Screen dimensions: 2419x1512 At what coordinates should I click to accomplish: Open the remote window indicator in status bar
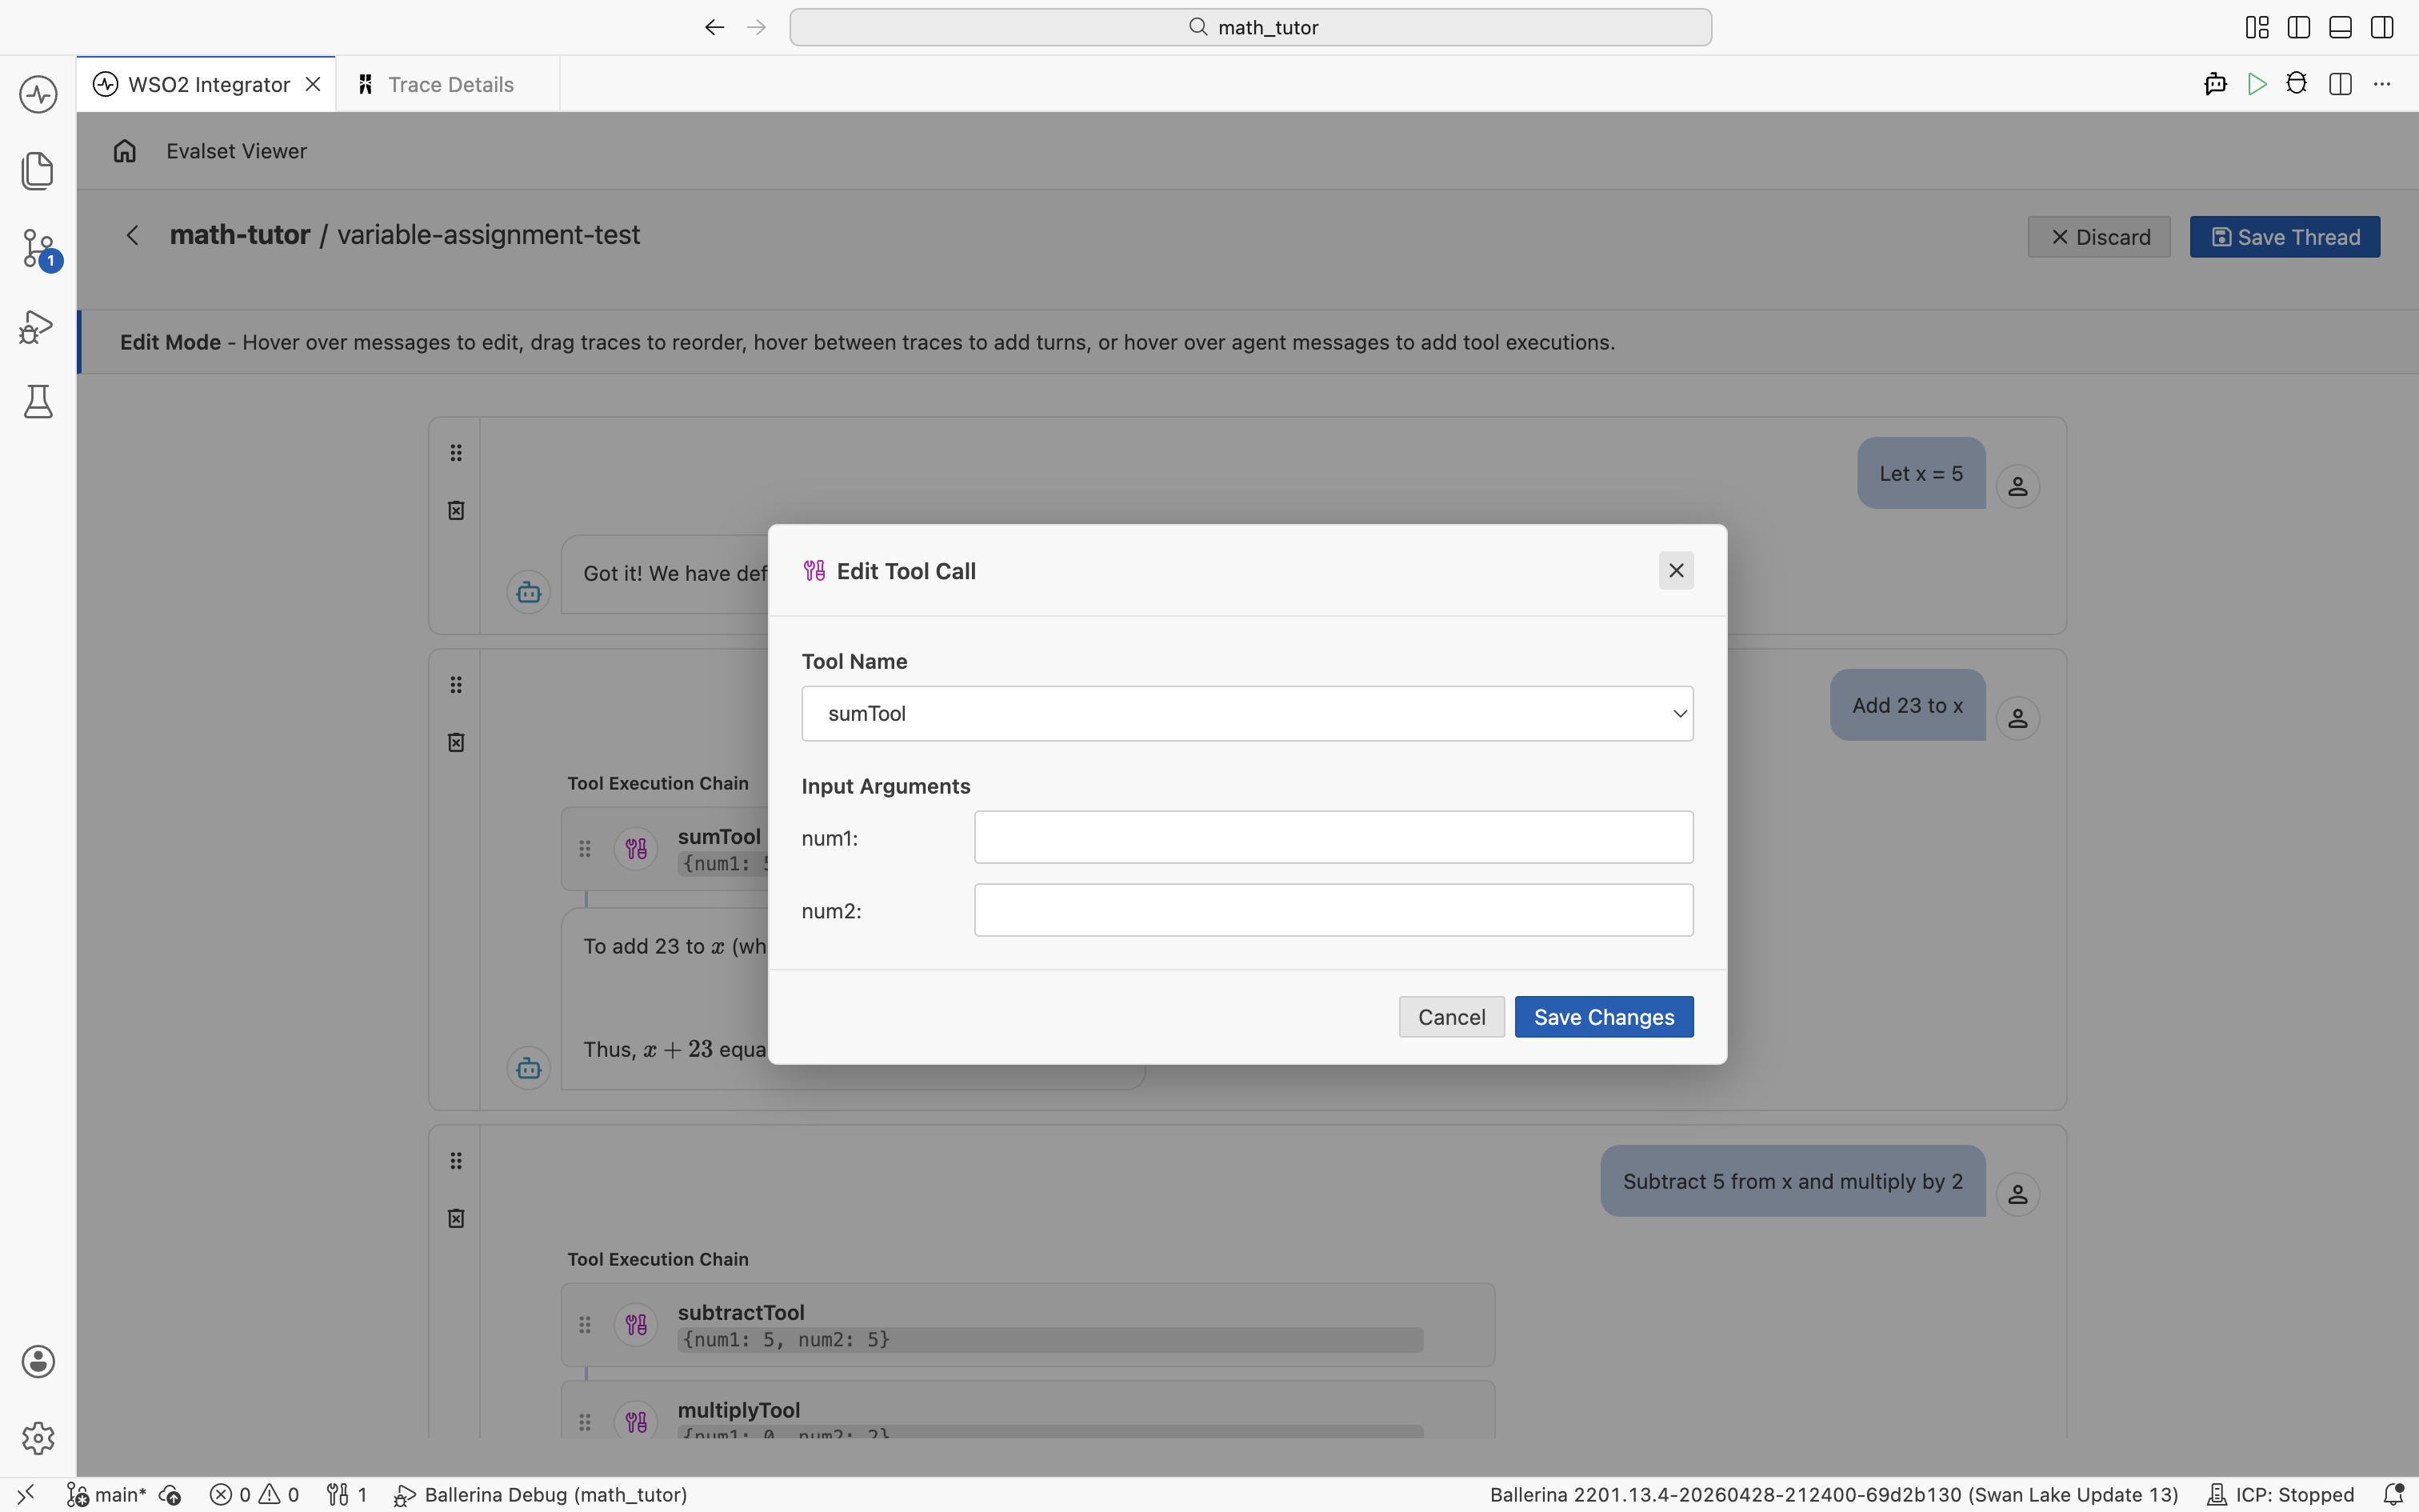pyautogui.click(x=26, y=1494)
